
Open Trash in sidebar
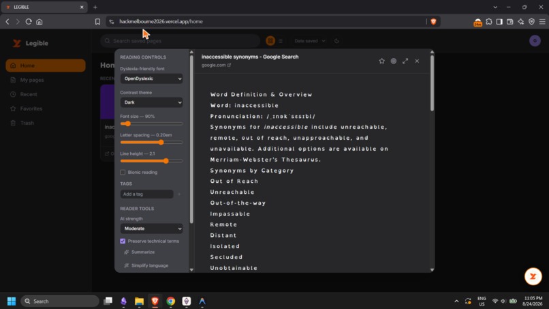(46, 123)
